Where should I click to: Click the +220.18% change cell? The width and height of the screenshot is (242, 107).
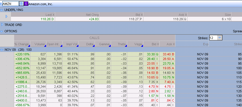coord(22,54)
